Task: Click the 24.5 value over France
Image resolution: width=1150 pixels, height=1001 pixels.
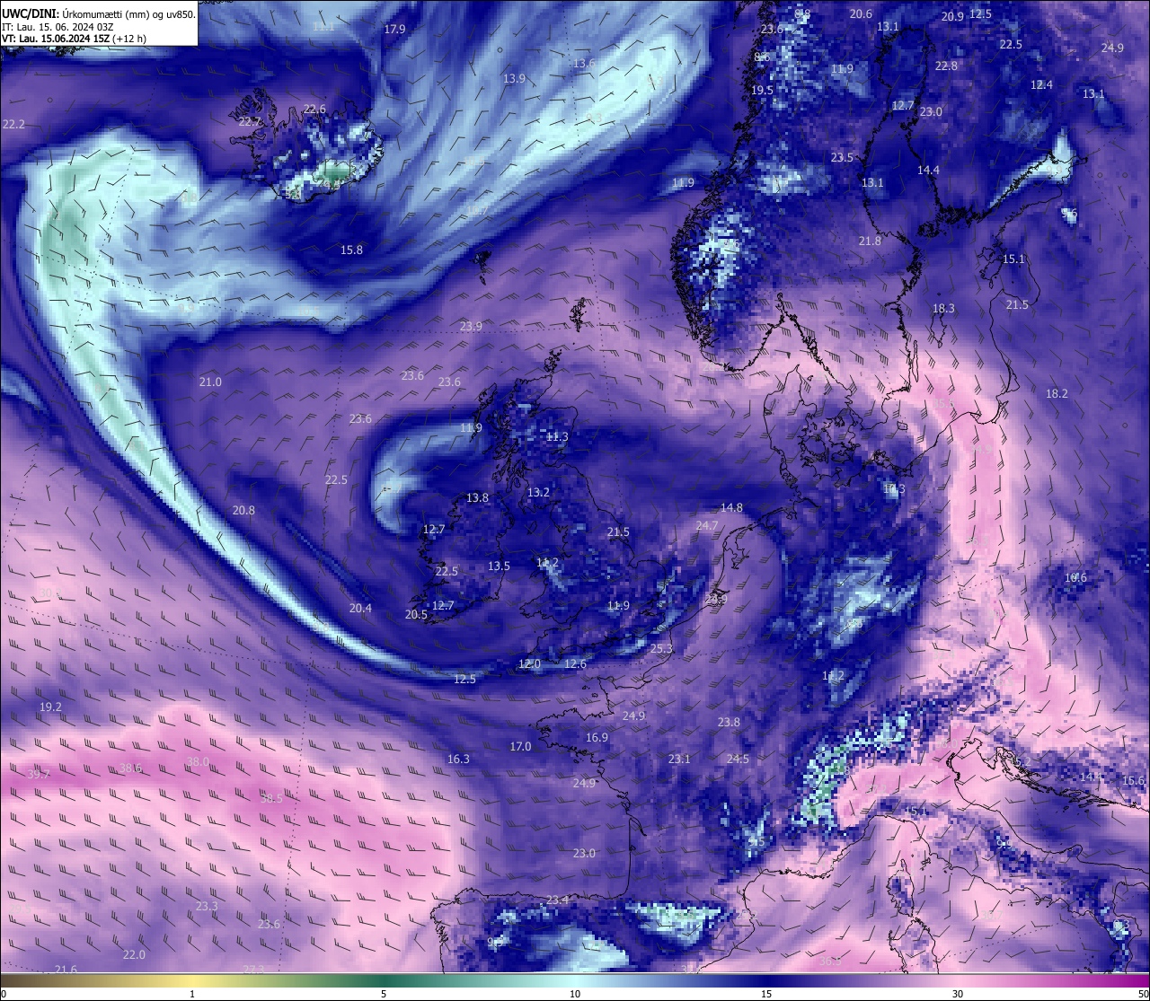Action: (738, 759)
